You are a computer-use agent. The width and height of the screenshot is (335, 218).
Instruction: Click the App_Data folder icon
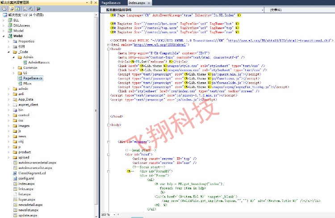click(14, 99)
